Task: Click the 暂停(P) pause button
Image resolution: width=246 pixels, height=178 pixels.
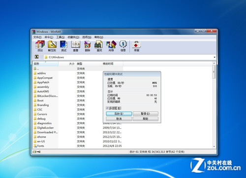Action: point(146,113)
